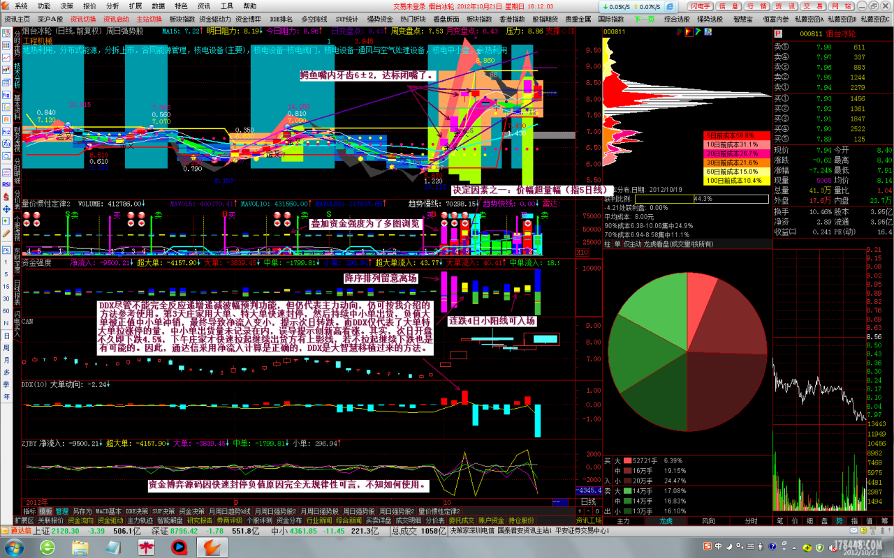Click the green browser icon in taskbar
The height and width of the screenshot is (558, 894).
(x=47, y=547)
